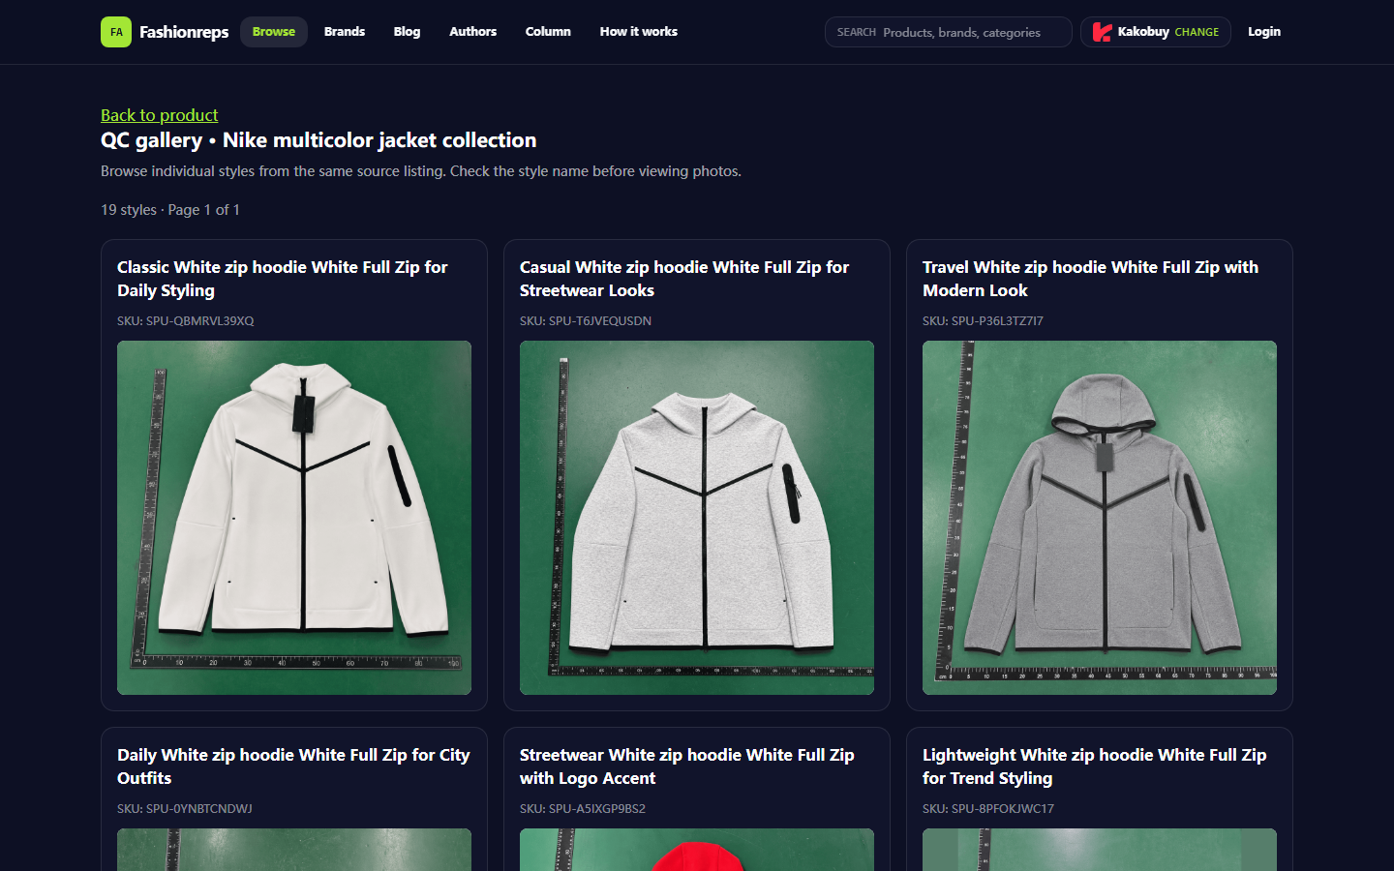1394x871 pixels.
Task: Click the green FA logo icon
Action: pos(116,32)
